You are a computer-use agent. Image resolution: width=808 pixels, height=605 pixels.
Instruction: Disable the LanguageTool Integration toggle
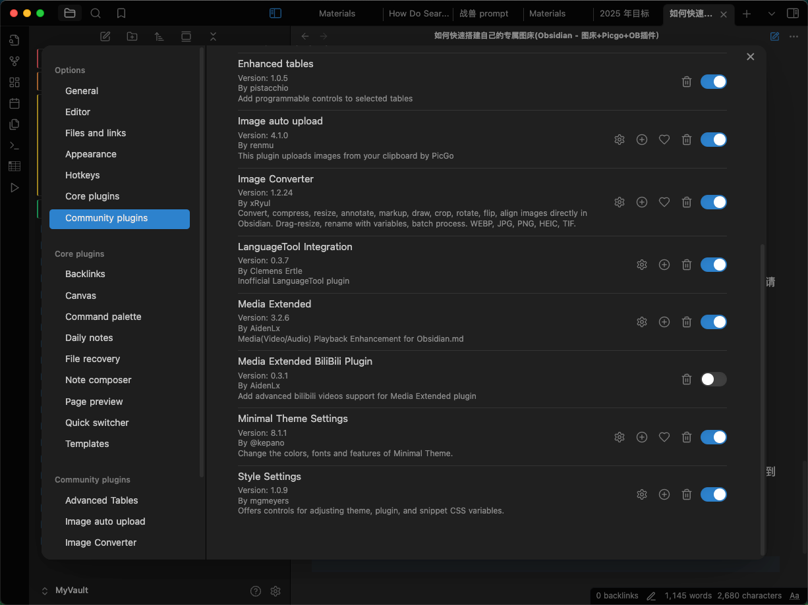[713, 265]
